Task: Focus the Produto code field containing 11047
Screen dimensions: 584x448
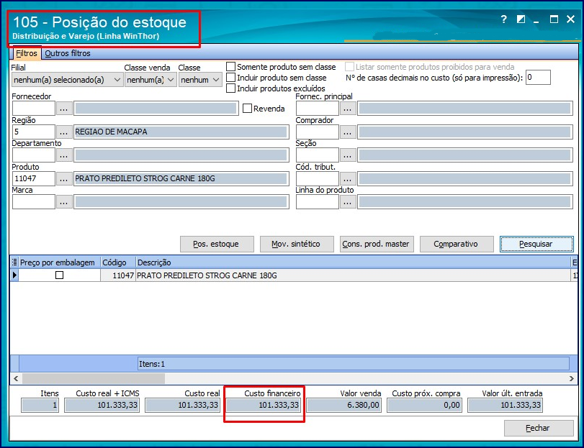Action: click(x=34, y=179)
